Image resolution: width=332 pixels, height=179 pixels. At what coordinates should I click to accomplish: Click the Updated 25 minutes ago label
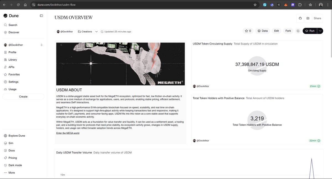click(116, 31)
